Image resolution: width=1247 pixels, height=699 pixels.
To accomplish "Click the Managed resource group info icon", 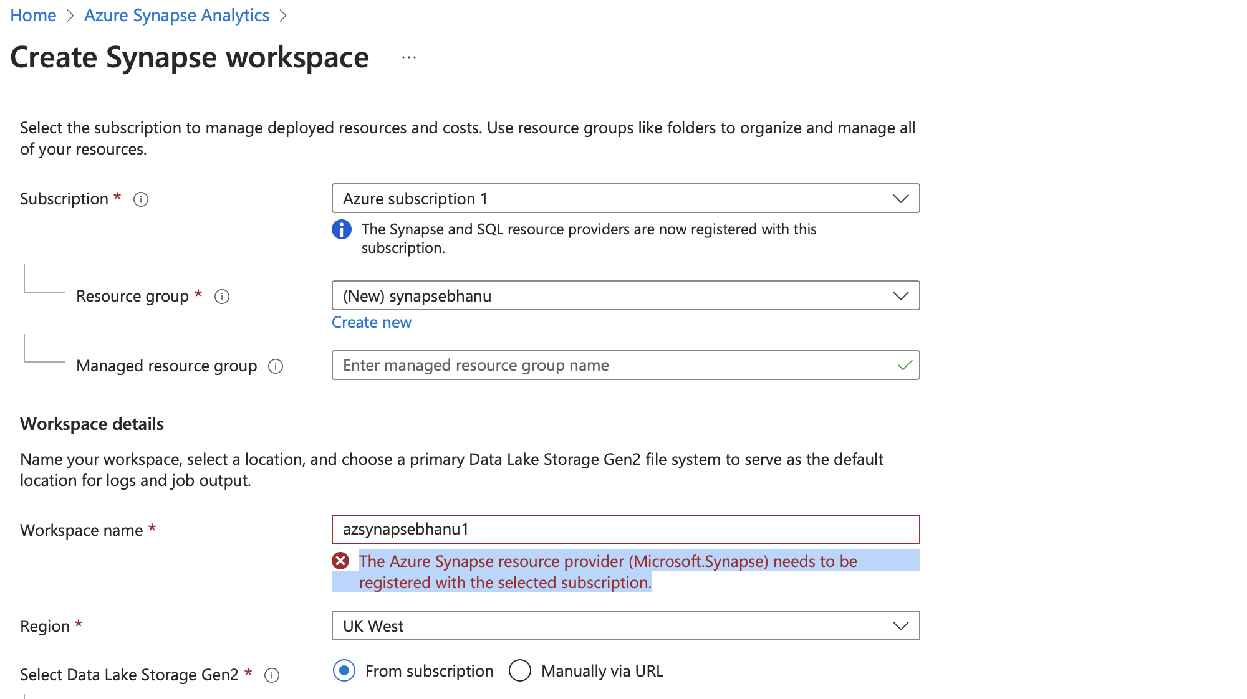I will point(276,366).
